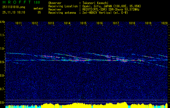Select the file name 2511131010.png
The width and height of the screenshot is (170, 108).
(x=14, y=7)
